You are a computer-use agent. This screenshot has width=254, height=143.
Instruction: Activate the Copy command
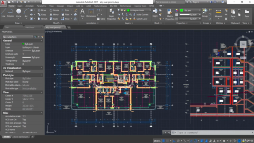42,15
